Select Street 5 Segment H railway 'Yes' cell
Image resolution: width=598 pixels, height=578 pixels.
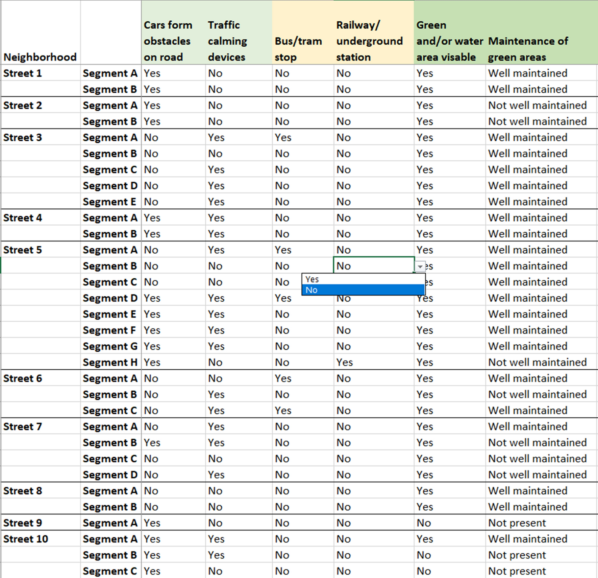(374, 362)
